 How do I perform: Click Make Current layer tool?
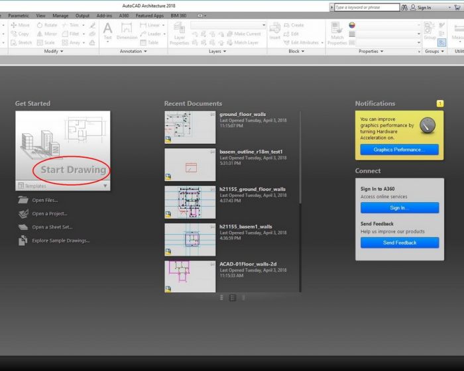[244, 34]
